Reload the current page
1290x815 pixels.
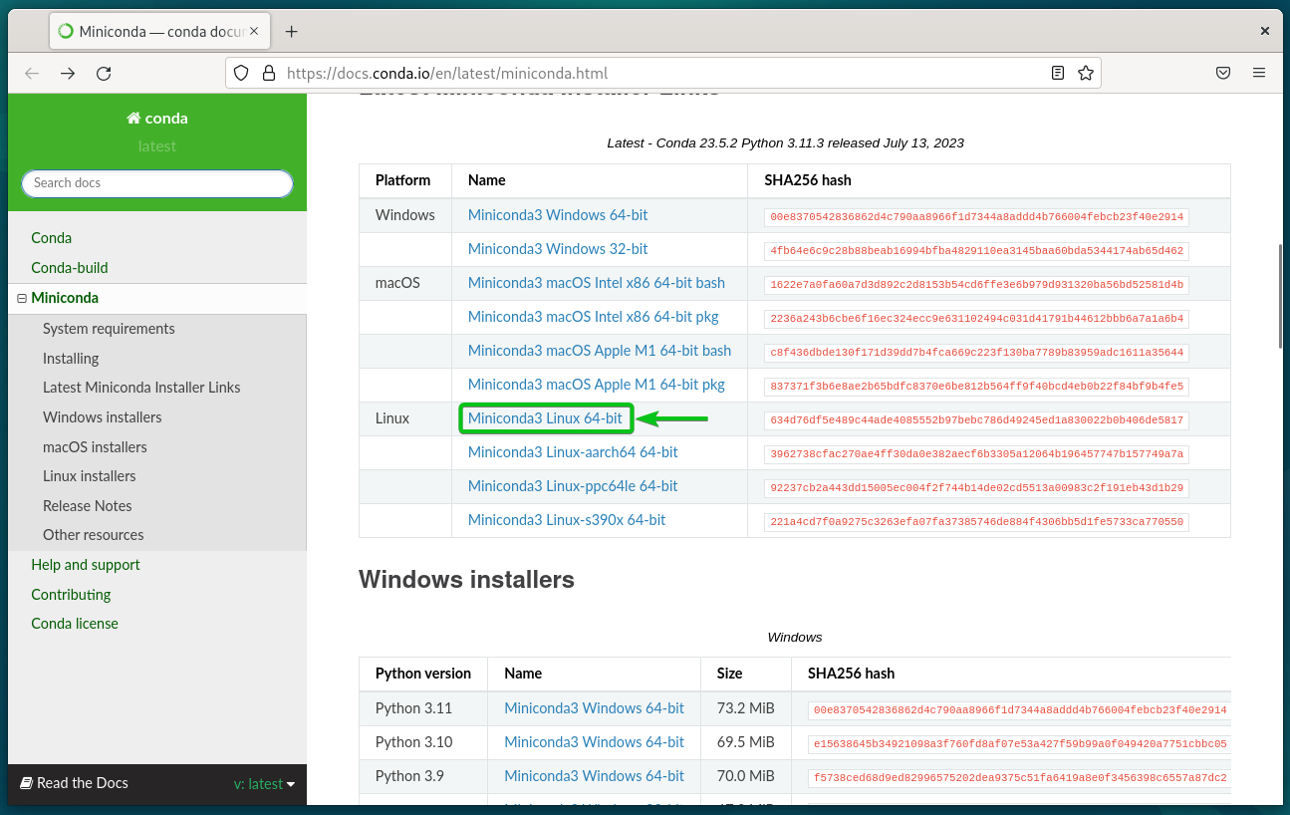point(104,73)
